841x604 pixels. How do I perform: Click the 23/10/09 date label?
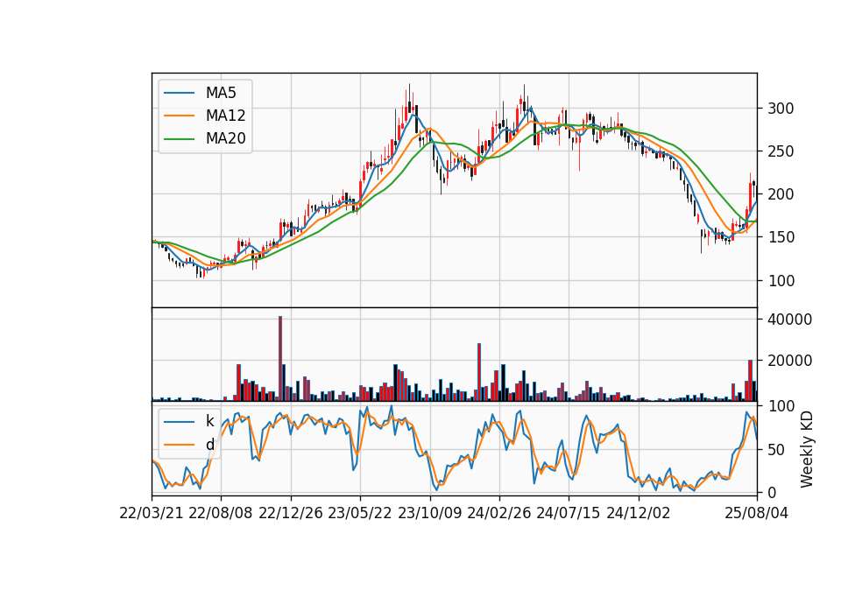429,514
